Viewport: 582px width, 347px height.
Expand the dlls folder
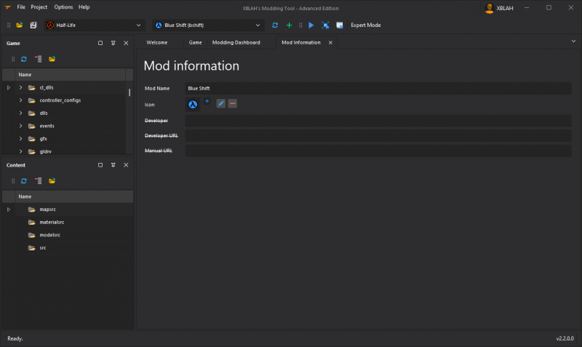21,113
